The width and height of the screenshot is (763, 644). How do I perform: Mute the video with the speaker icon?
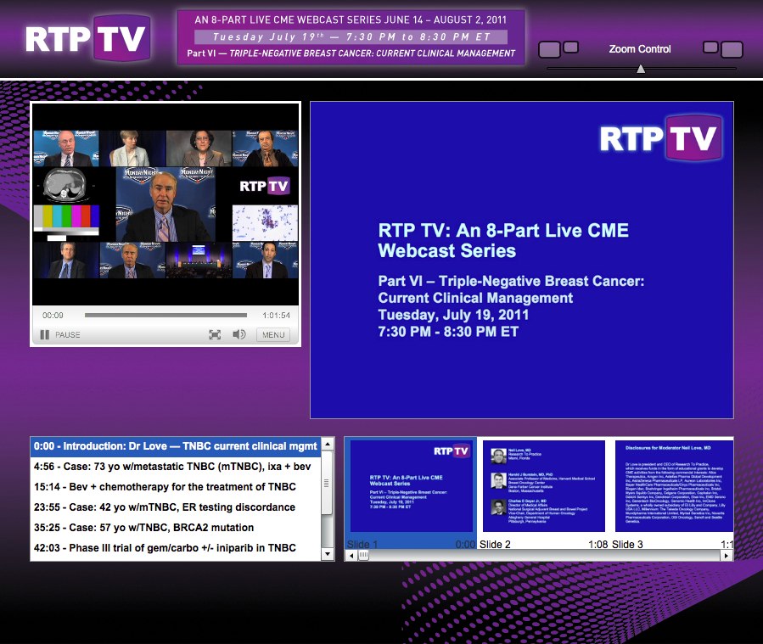pos(239,334)
